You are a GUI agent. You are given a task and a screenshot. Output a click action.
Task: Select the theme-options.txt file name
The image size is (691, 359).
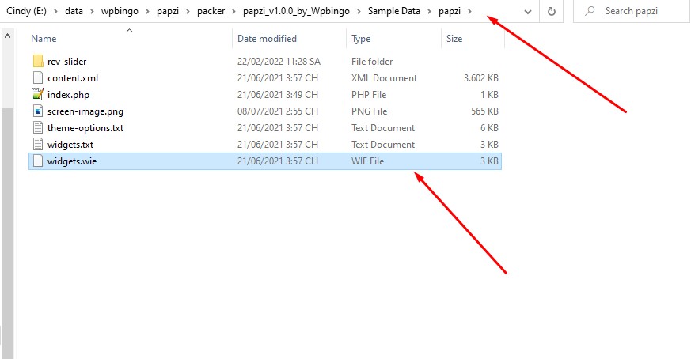click(x=85, y=128)
